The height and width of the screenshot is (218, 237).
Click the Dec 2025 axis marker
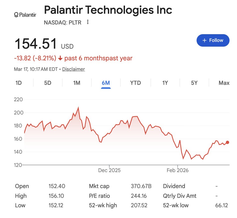(109, 170)
